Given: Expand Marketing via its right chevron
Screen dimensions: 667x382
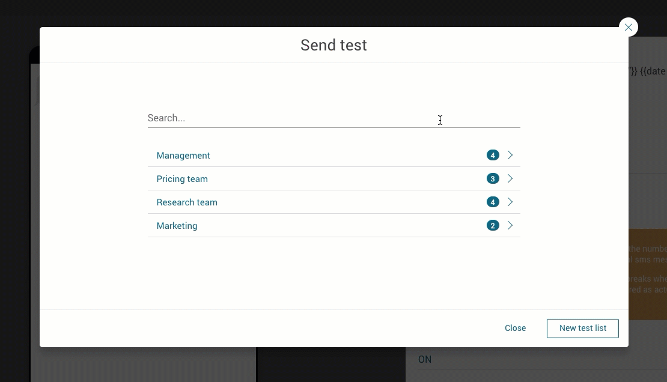Looking at the screenshot, I should (510, 226).
